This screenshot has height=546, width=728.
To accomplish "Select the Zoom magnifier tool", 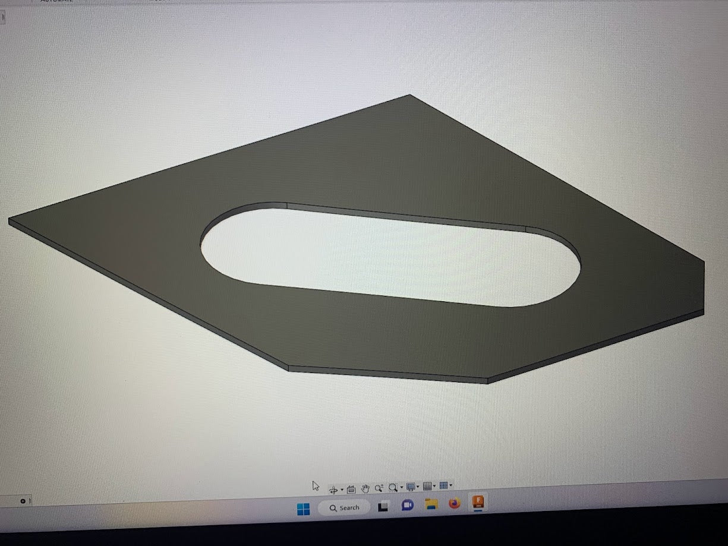I will (379, 488).
